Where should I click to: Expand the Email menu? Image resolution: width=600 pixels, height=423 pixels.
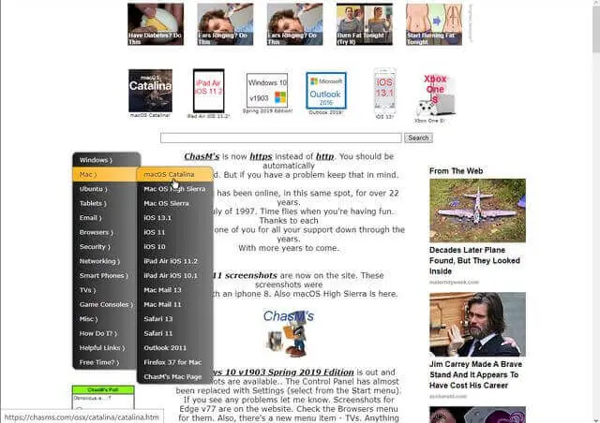[104, 218]
